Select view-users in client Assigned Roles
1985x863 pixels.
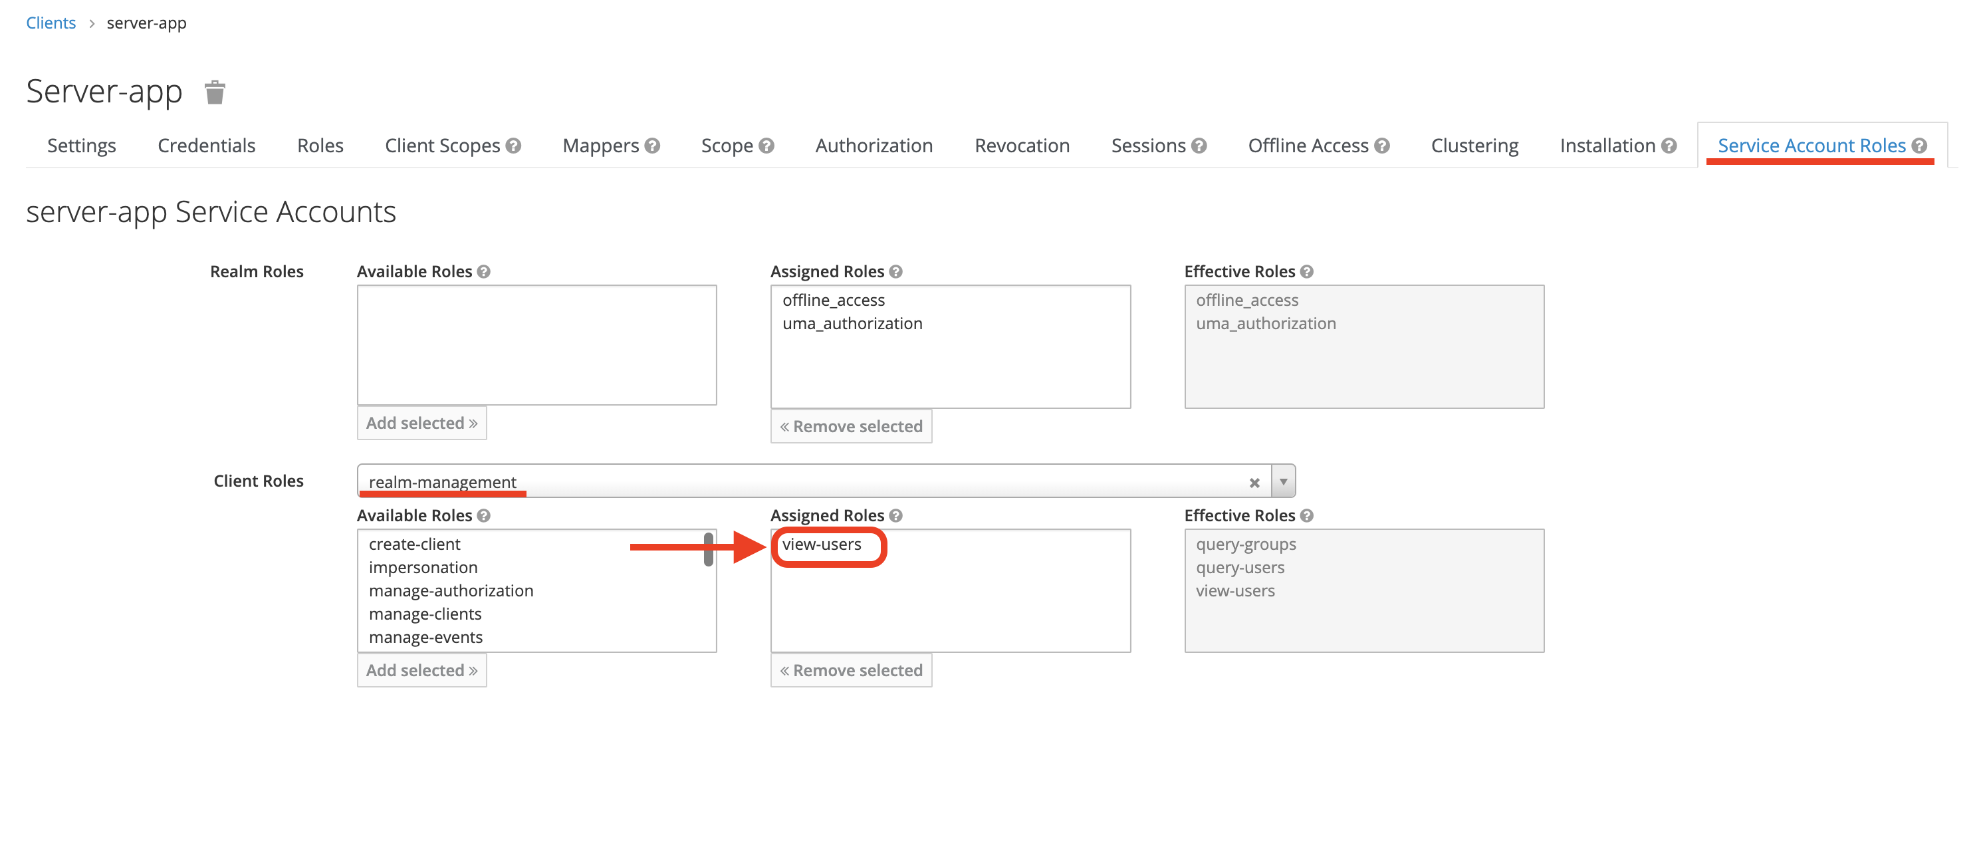click(x=822, y=544)
